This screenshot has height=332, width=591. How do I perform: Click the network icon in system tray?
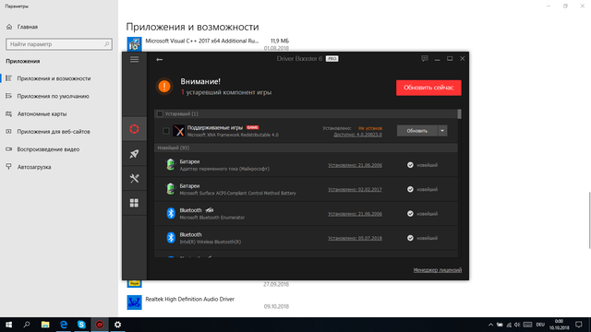click(x=509, y=325)
